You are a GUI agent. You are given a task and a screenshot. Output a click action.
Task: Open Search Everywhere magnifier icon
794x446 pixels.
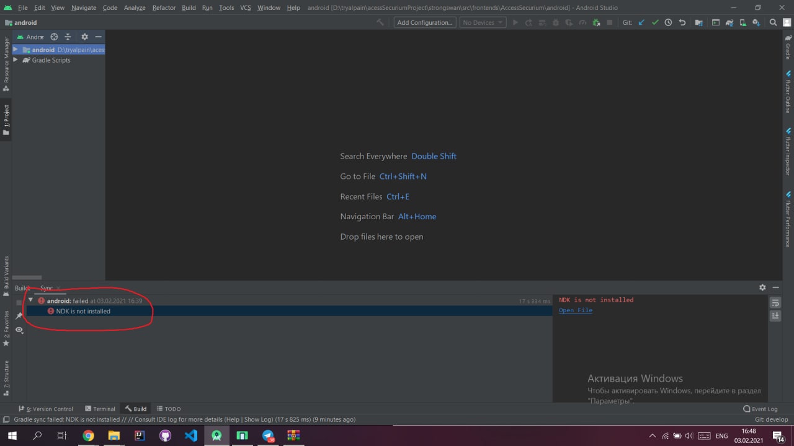click(x=773, y=22)
